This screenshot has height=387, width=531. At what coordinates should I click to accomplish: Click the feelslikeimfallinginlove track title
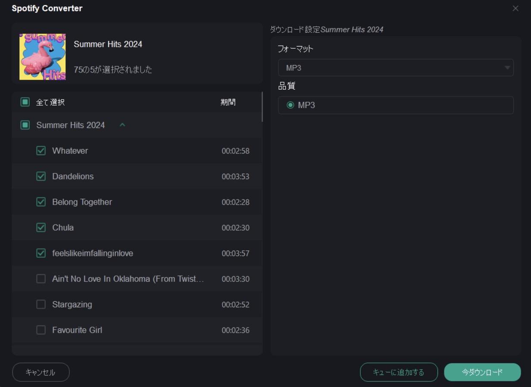pos(93,253)
